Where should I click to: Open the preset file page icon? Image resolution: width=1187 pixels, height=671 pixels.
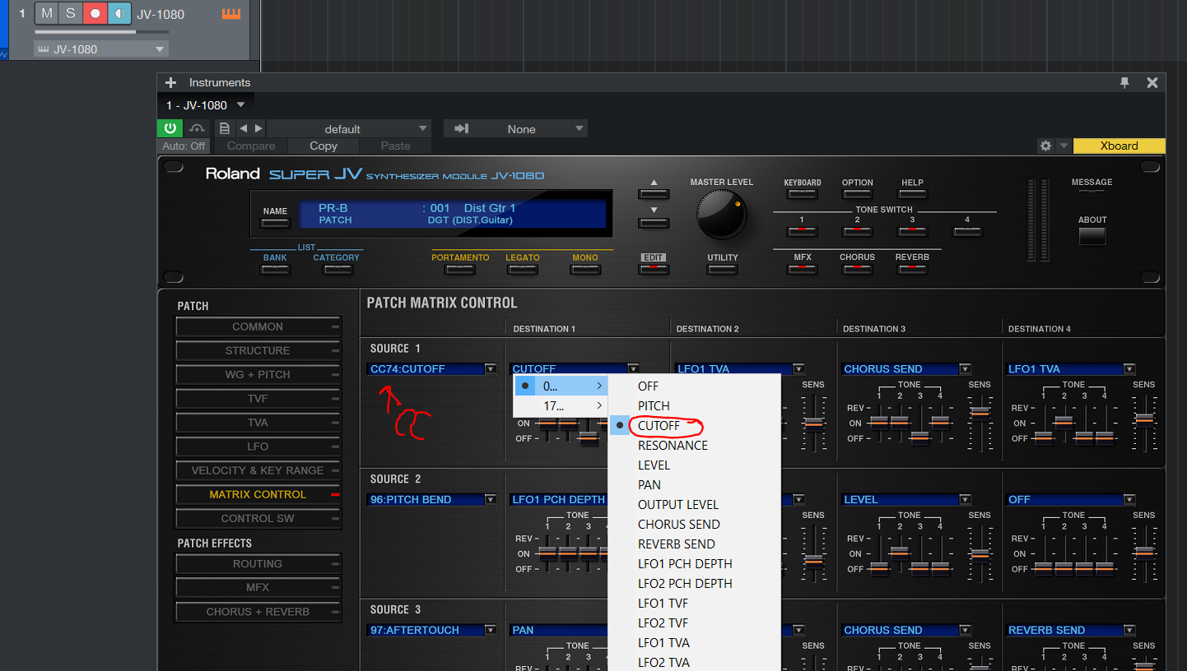(x=224, y=128)
